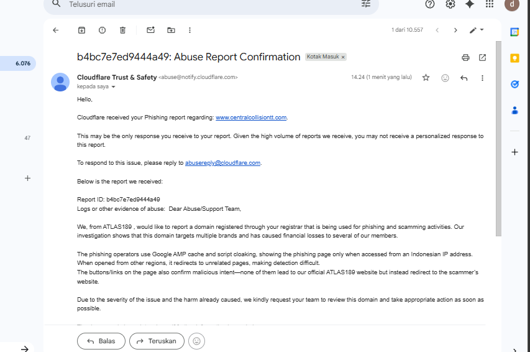Select text Report ID: b4bc7e7ed9444a49
The width and height of the screenshot is (530, 352).
(x=118, y=200)
